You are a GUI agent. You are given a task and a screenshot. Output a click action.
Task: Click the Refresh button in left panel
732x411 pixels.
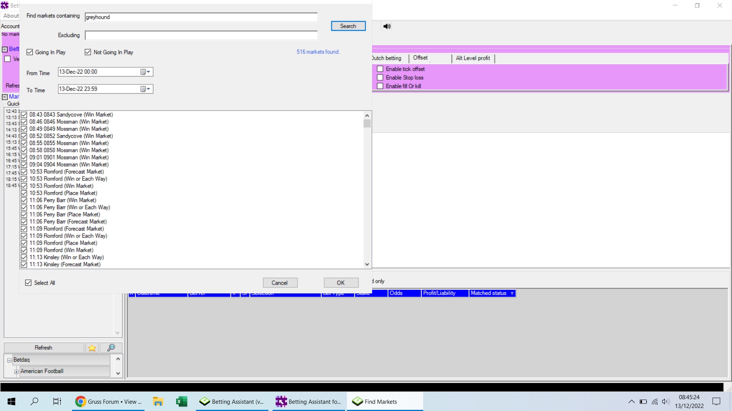43,347
